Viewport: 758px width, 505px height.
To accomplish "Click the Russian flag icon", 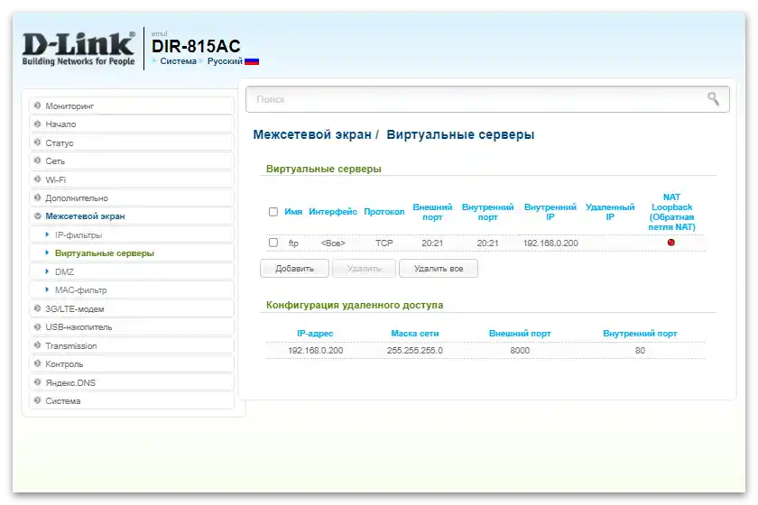I will tap(252, 61).
